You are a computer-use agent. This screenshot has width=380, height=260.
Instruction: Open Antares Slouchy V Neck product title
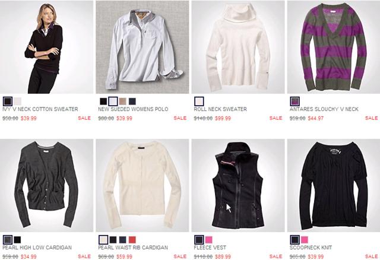click(x=324, y=109)
